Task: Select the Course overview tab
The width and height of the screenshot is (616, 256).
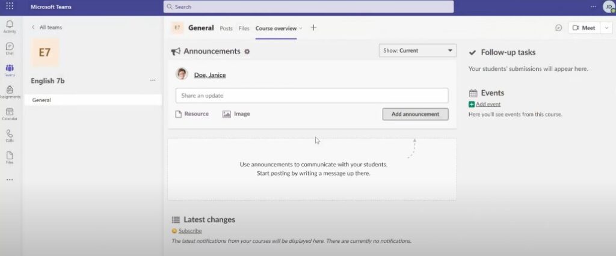Action: click(x=276, y=28)
